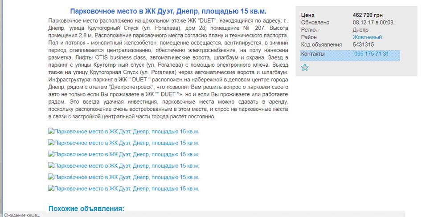Select the listing code 5431315
The width and height of the screenshot is (434, 217).
[363, 44]
